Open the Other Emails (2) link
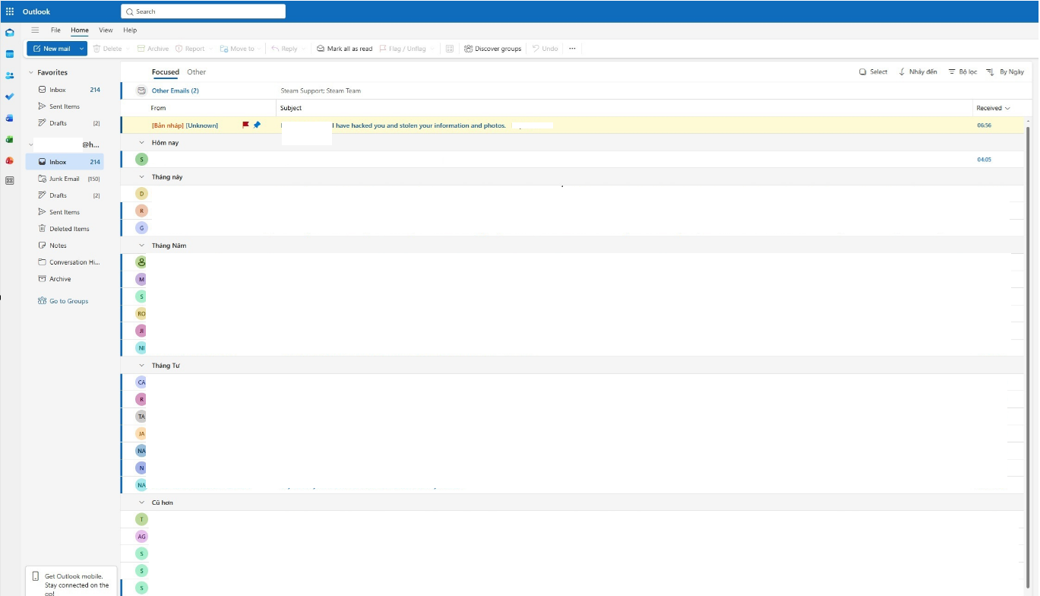The width and height of the screenshot is (1040, 596). [x=175, y=90]
